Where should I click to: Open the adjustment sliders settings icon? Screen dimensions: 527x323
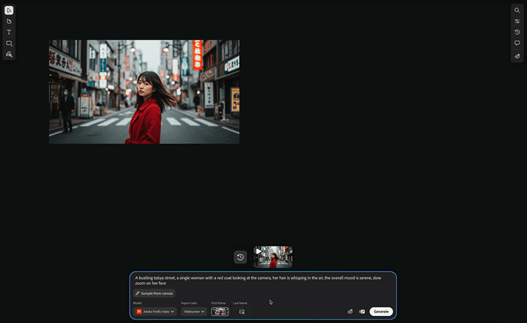pyautogui.click(x=517, y=21)
